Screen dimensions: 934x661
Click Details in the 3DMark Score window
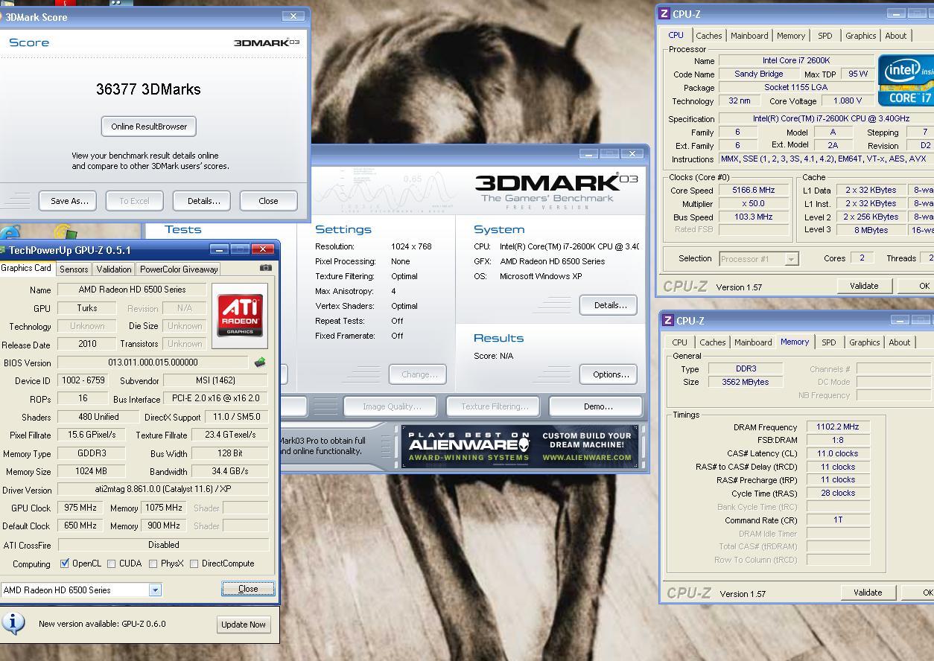click(x=203, y=201)
